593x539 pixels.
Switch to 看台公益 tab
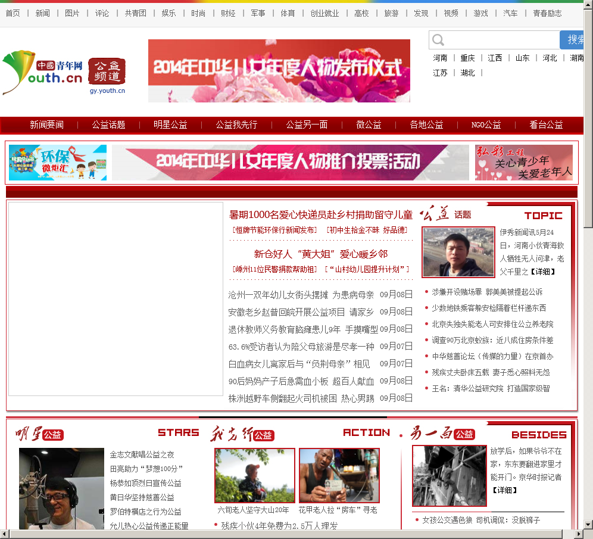(546, 125)
